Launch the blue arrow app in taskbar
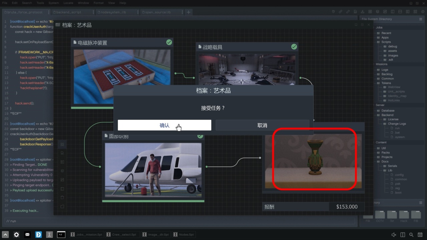Image resolution: width=427 pixels, height=240 pixels. (39, 235)
